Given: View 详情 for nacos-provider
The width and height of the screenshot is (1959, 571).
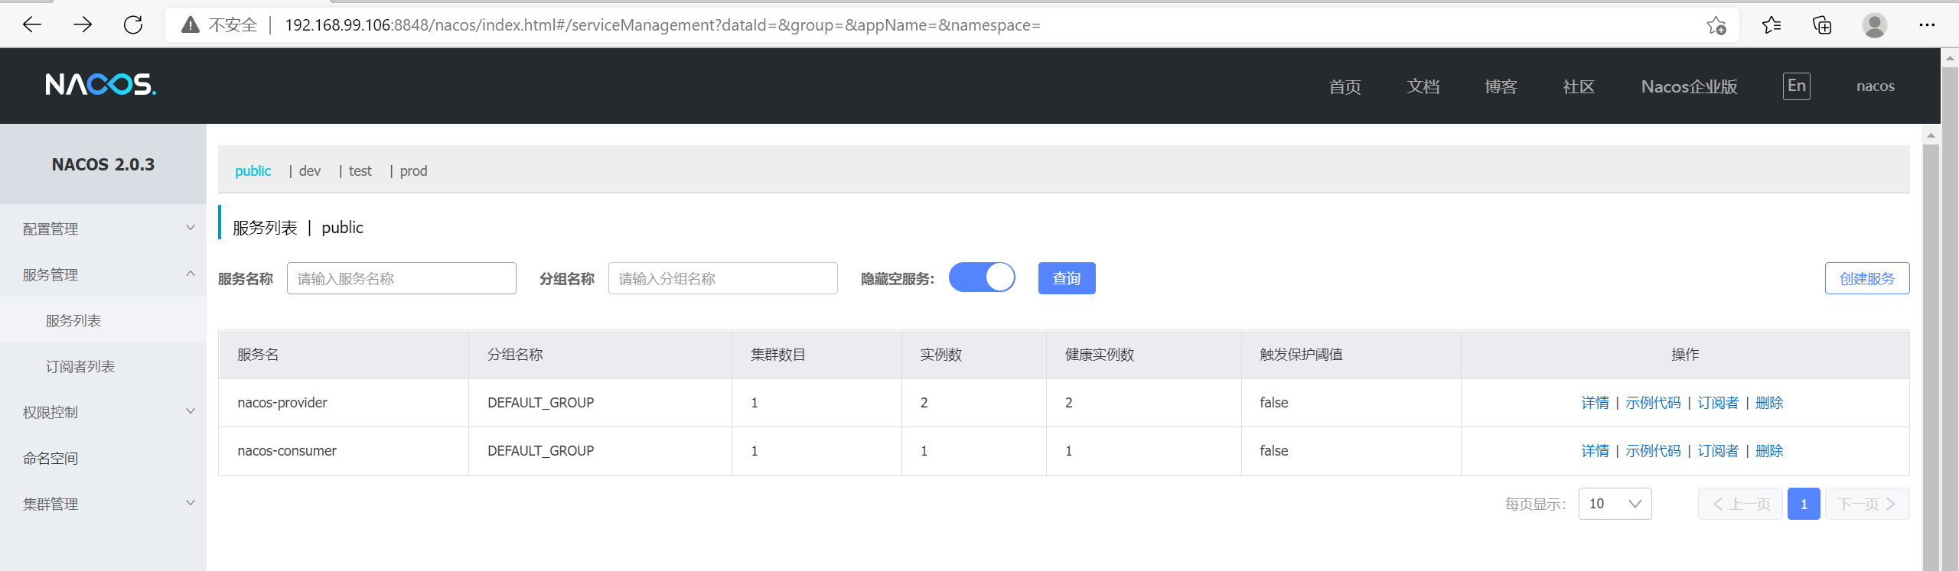Looking at the screenshot, I should click(1595, 403).
